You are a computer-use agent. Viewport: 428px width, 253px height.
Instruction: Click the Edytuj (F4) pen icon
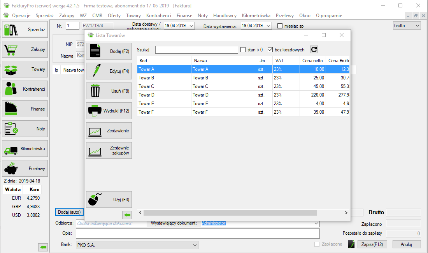point(95,71)
